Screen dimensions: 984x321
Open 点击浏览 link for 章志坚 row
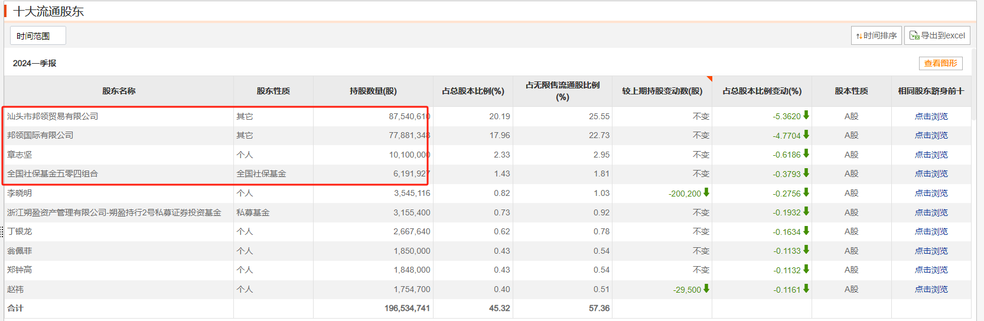click(931, 155)
